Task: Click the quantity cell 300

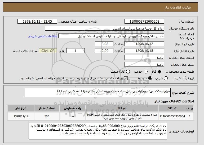Action: click(x=47, y=116)
